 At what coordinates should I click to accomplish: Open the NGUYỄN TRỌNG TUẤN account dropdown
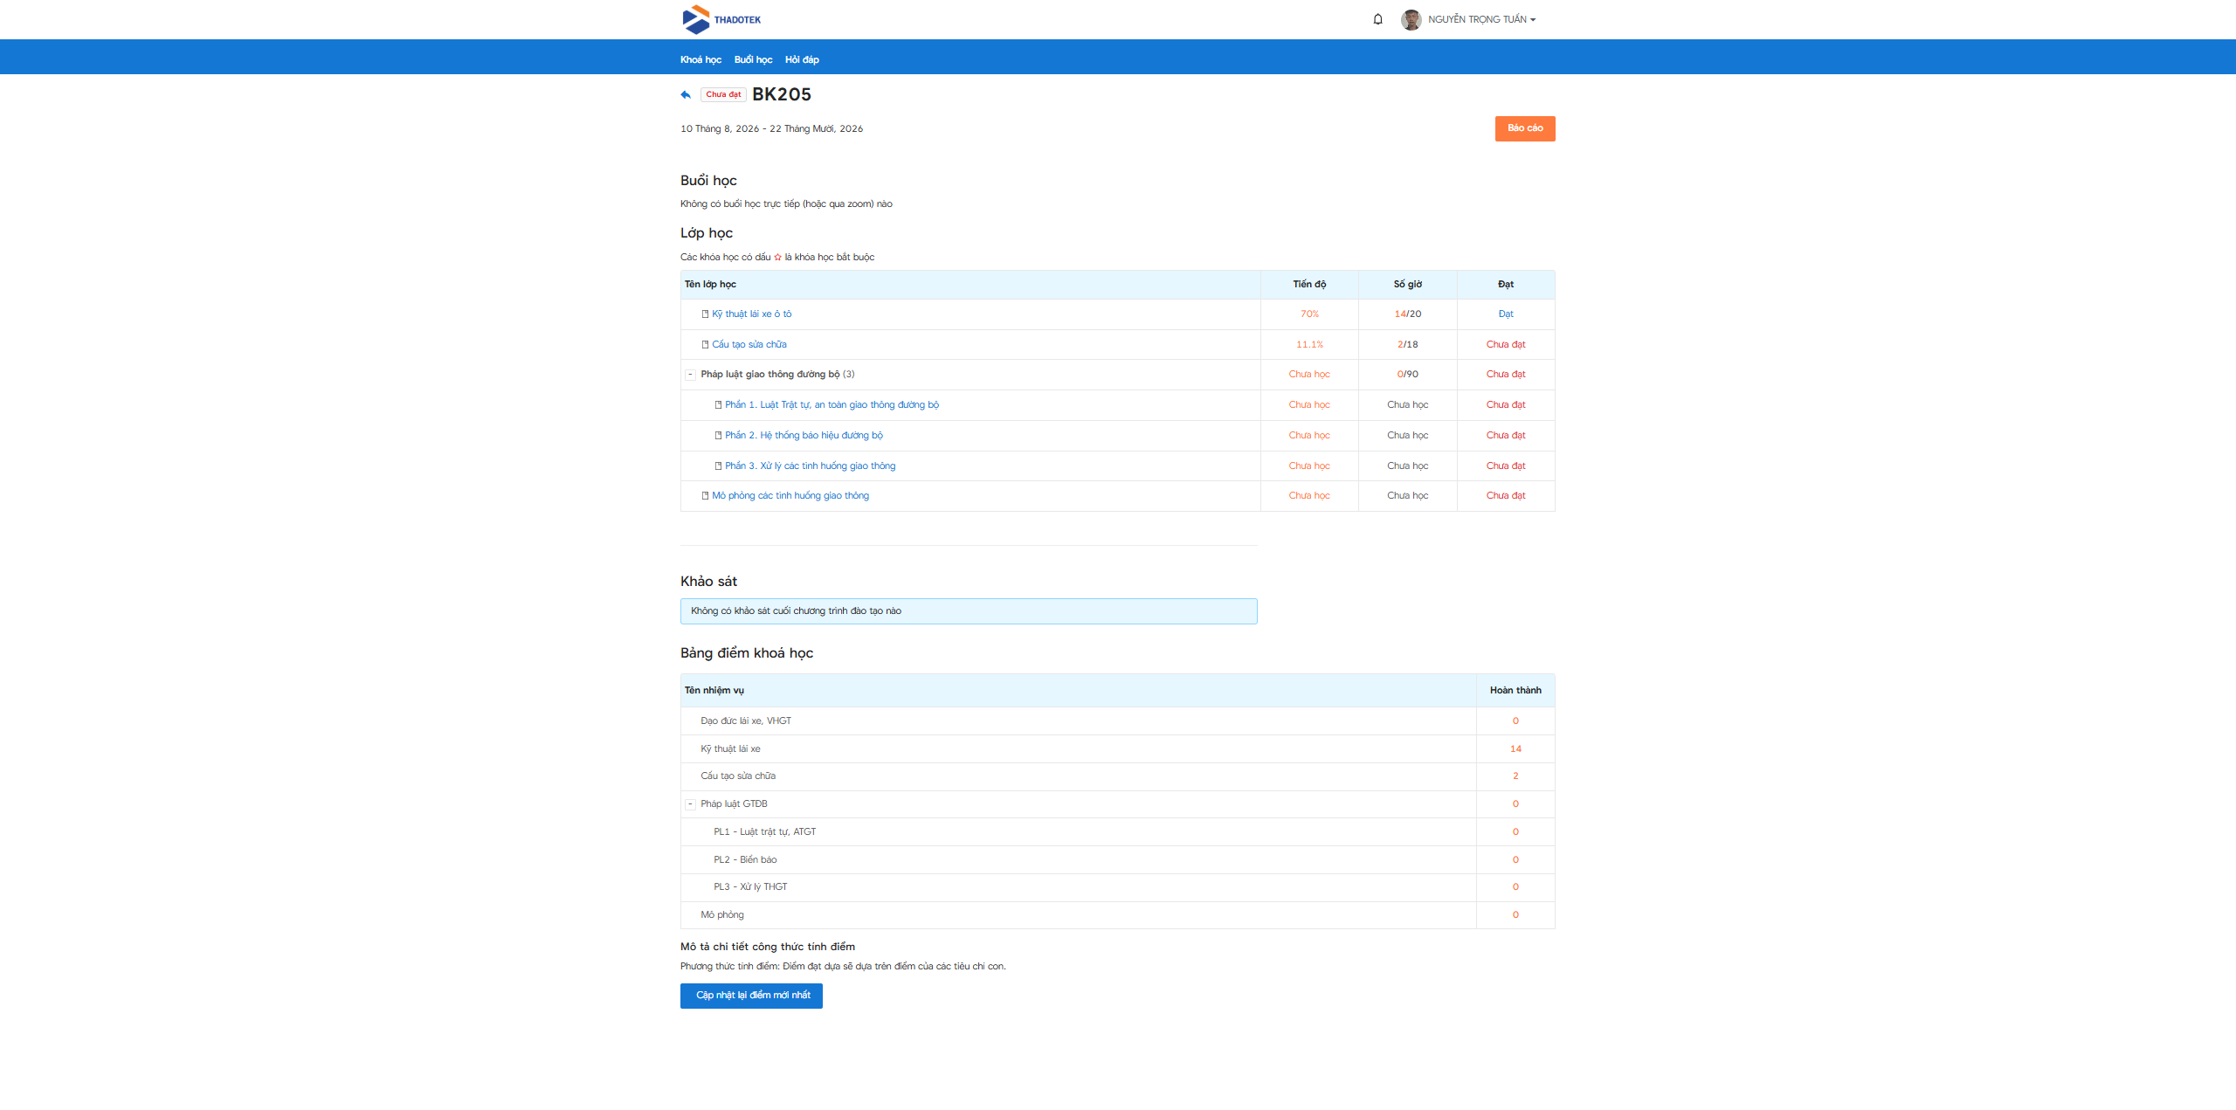pos(1481,19)
